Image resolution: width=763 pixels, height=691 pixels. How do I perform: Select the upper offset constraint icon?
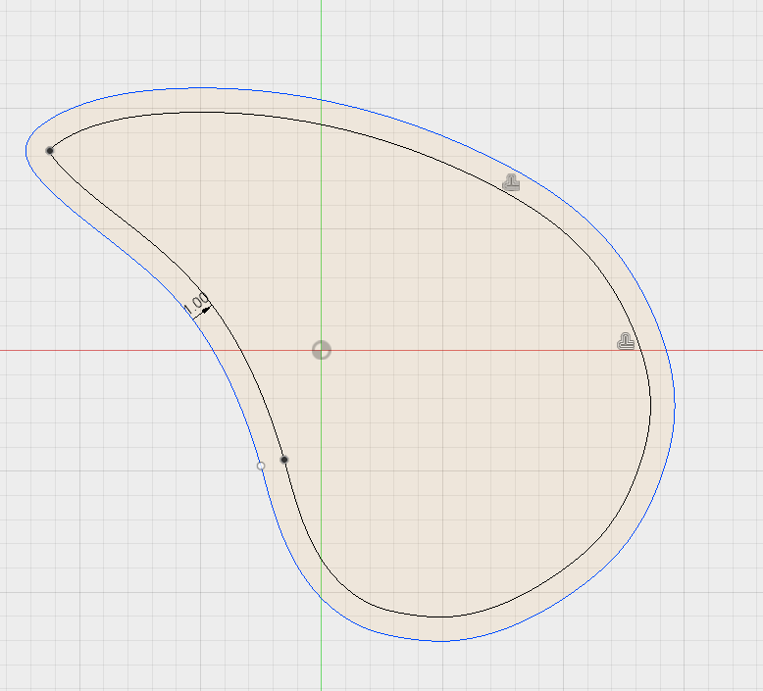point(511,182)
